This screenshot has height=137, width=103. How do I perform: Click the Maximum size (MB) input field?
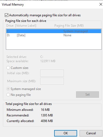tap(52, 81)
